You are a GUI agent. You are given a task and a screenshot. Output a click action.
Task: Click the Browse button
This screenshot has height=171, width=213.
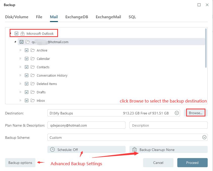pos(196,113)
